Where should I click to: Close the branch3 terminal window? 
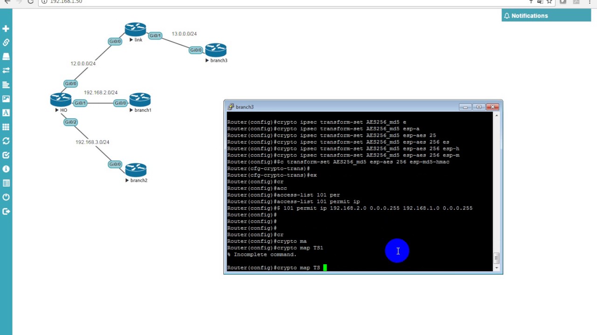tap(493, 107)
